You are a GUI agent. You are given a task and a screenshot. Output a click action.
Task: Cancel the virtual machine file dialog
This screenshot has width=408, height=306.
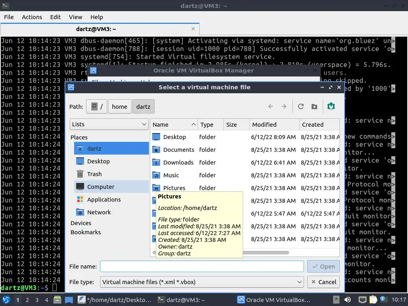point(324,282)
